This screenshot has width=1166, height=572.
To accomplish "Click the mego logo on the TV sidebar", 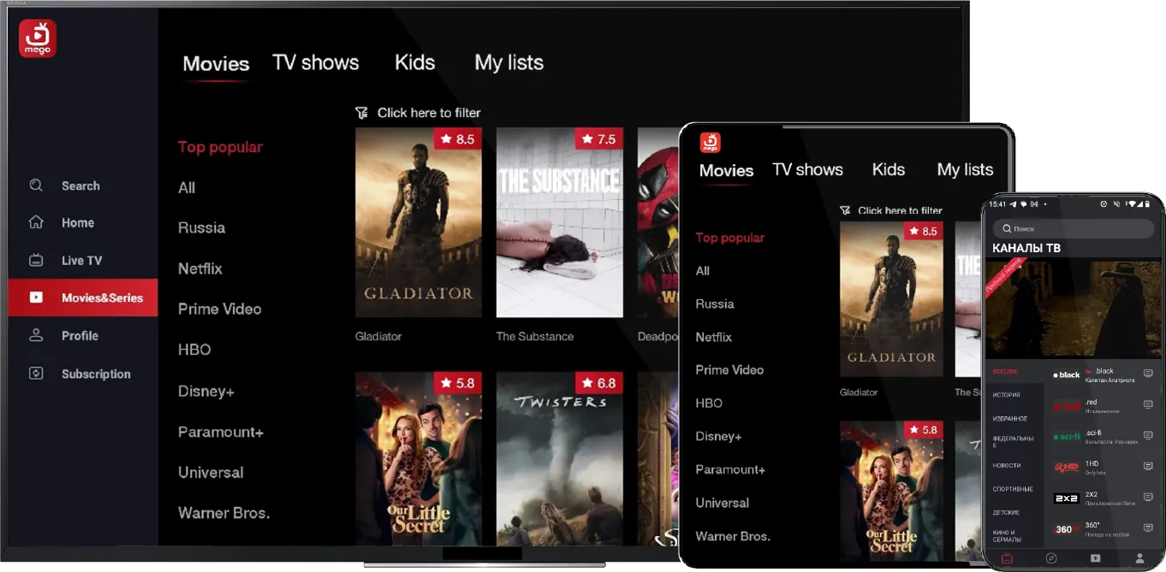I will 38,38.
